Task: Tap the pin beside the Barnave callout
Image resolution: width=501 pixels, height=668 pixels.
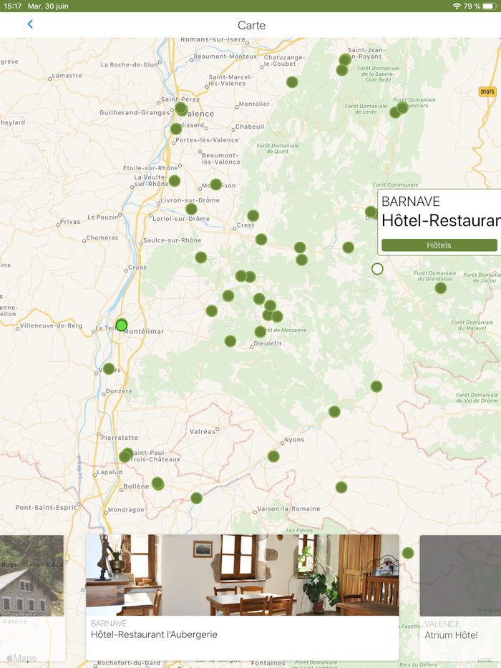Action: 371,212
